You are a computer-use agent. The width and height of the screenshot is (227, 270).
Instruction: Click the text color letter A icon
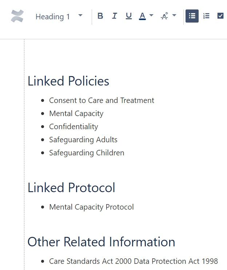tap(142, 15)
